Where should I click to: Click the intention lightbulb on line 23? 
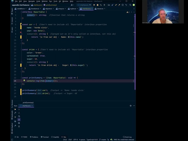coord(24,80)
